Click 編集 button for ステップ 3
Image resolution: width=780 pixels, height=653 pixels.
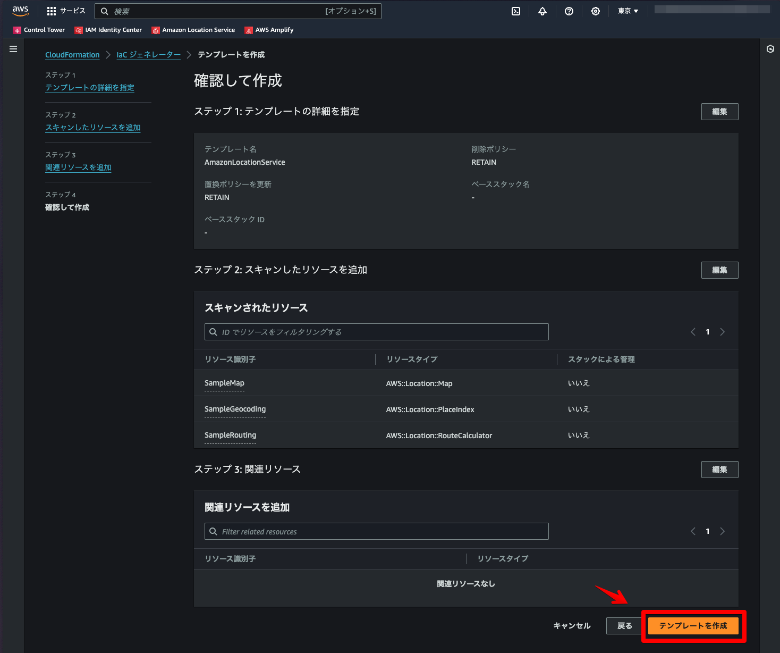click(x=719, y=470)
